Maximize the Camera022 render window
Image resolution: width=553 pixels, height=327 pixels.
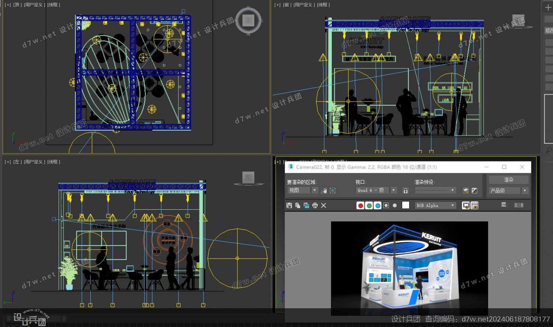[x=504, y=167]
